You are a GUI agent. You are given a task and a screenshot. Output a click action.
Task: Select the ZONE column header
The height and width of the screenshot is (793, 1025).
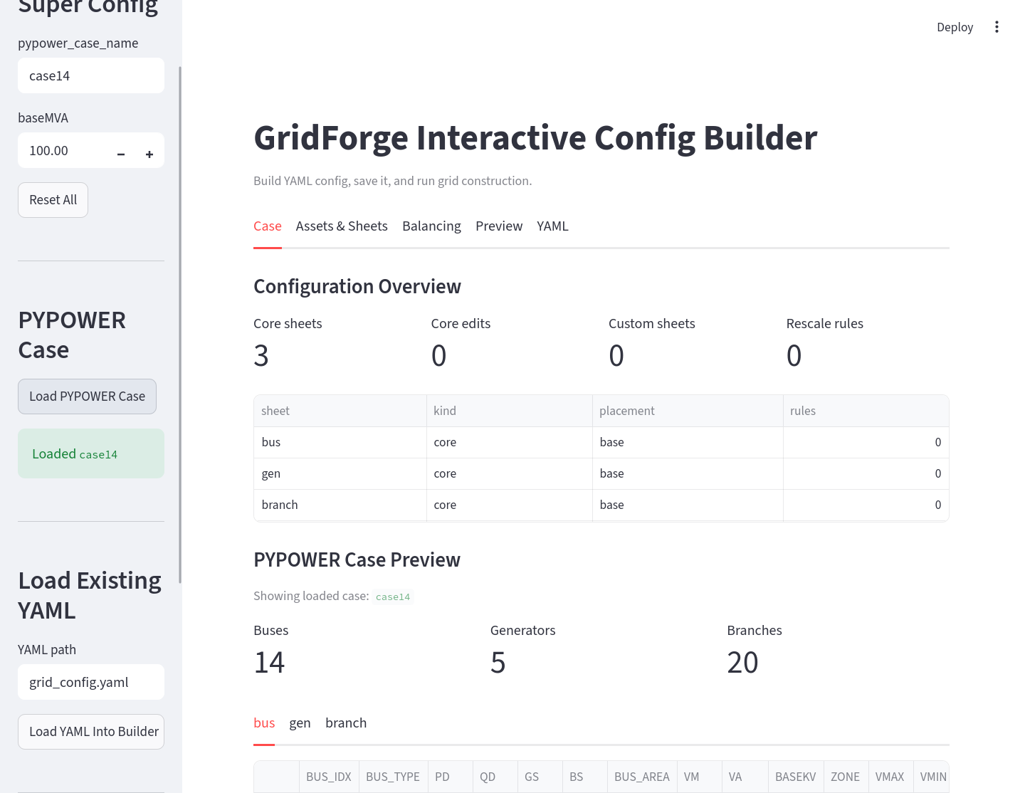point(846,777)
